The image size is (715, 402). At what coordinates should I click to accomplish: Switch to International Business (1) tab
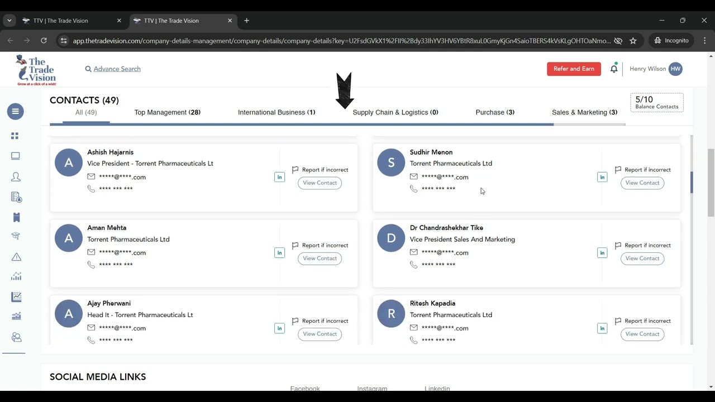tap(277, 112)
